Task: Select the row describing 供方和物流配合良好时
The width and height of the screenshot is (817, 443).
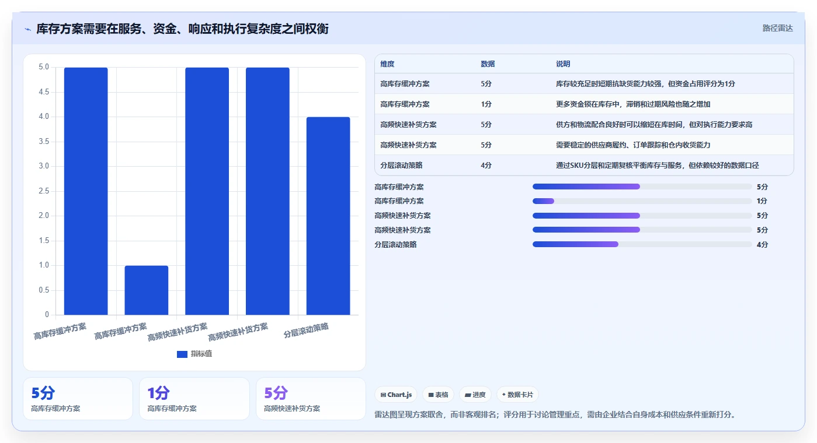Action: point(584,124)
